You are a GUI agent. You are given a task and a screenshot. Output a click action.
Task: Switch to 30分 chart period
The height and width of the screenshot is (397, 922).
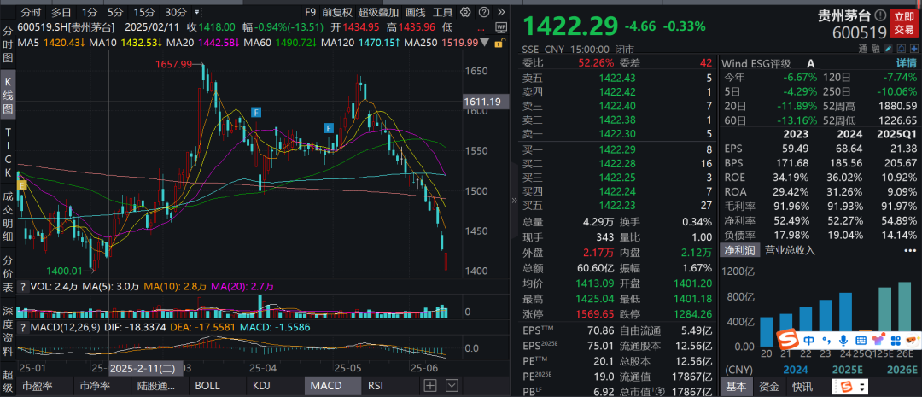(x=176, y=12)
